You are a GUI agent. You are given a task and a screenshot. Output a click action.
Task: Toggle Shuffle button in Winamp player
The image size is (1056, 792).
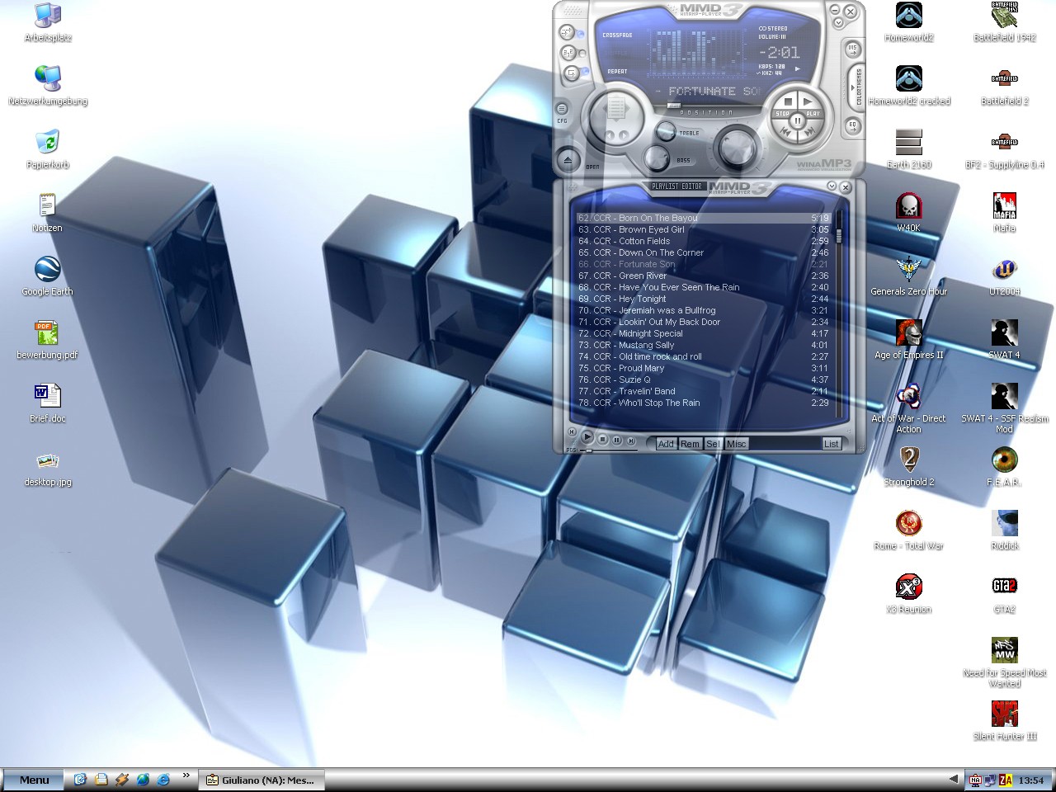pyautogui.click(x=568, y=53)
